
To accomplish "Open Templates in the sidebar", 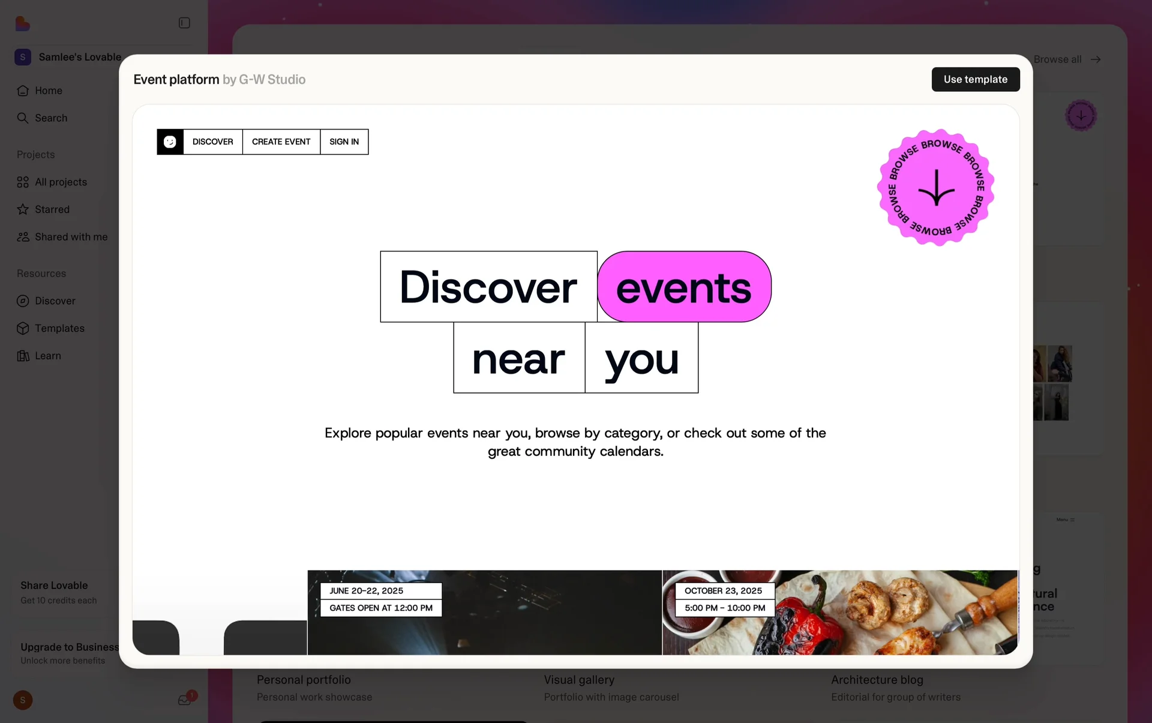I will coord(59,328).
